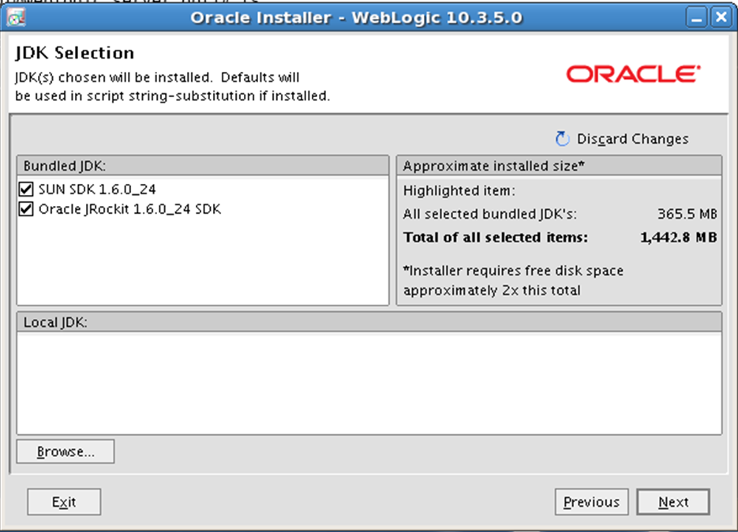Click the installer window menu icon
The width and height of the screenshot is (738, 532).
coord(16,18)
